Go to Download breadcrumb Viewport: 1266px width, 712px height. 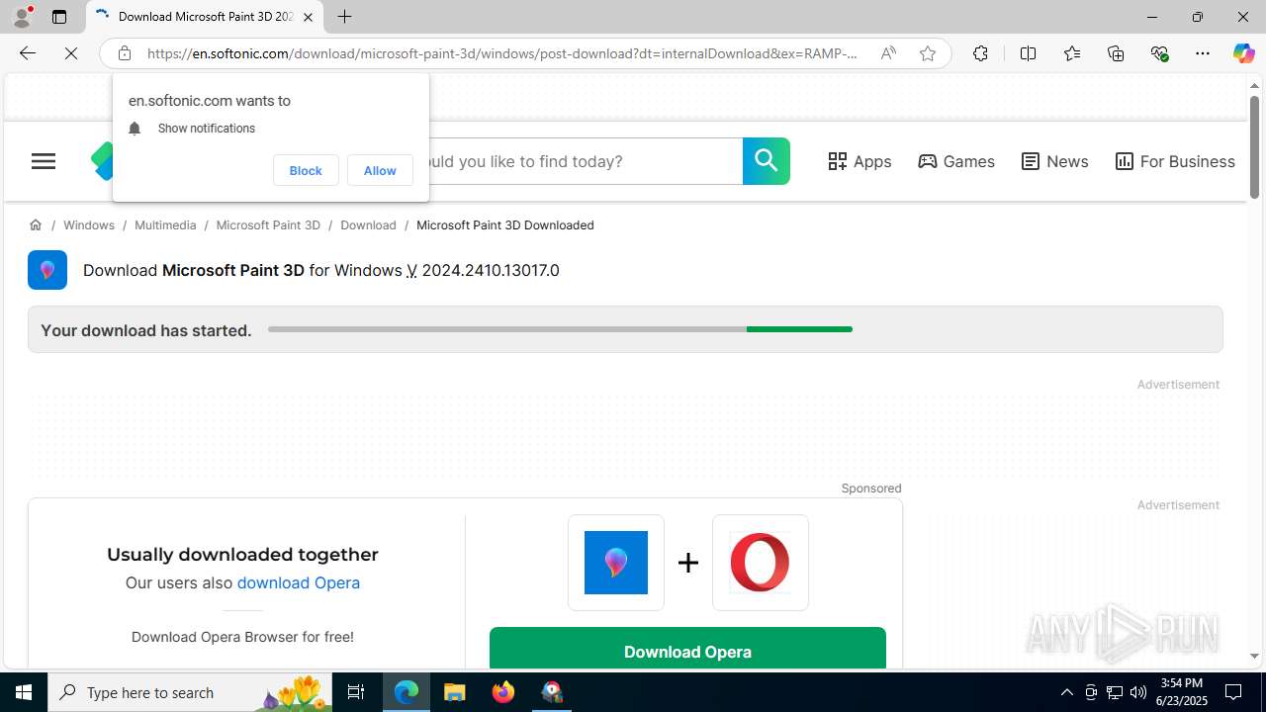click(x=368, y=225)
